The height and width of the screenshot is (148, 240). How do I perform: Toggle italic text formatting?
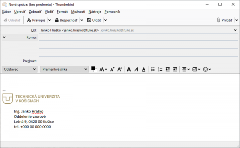[136, 69]
